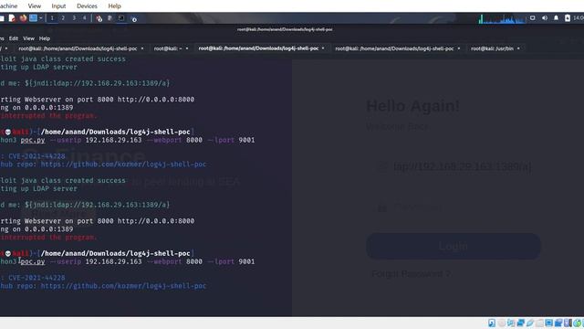This screenshot has height=329, width=584.
Task: Click the terminal window title root@kali log4j-shell-poc
Action: click(285, 29)
